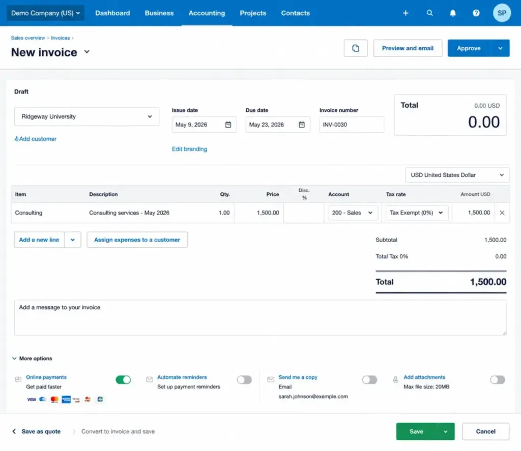Viewport: 521px width, 451px height.
Task: Click the American Express payment logo
Action: pos(66,399)
